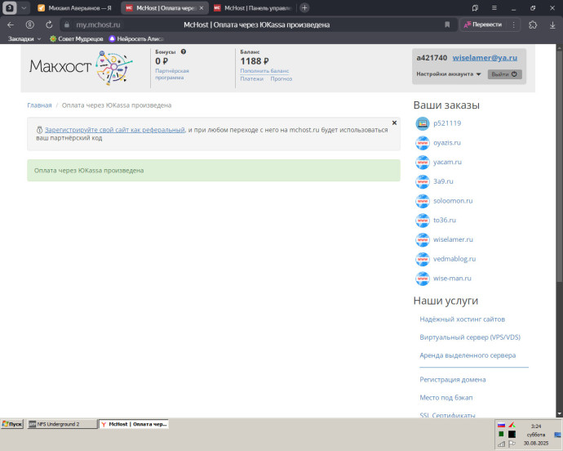Open the translate options three-dot menu

click(513, 25)
